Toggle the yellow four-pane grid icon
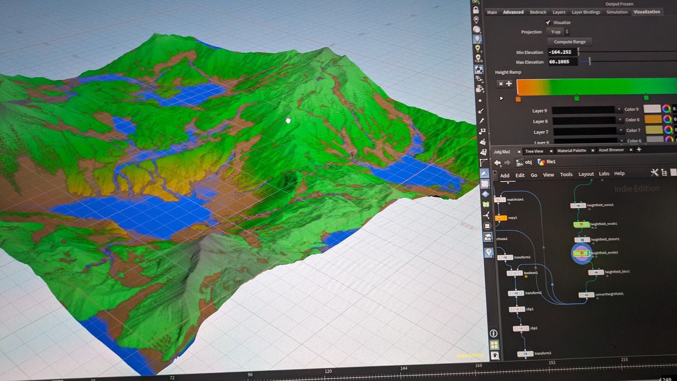 [x=494, y=345]
